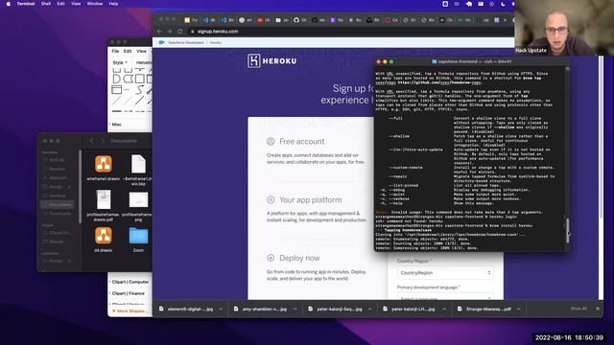Click the Salesforce cloud icon in the breadcrumb bar
The height and width of the screenshot is (345, 614).
(161, 42)
